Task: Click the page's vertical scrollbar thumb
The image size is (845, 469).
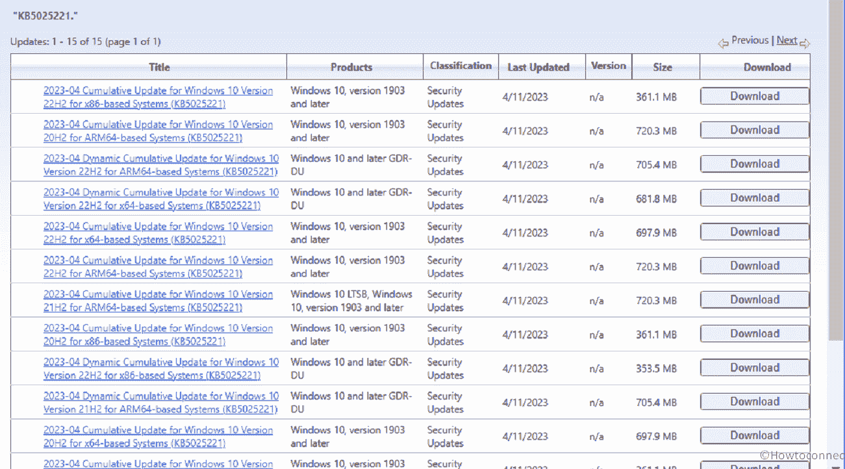Action: (835, 169)
